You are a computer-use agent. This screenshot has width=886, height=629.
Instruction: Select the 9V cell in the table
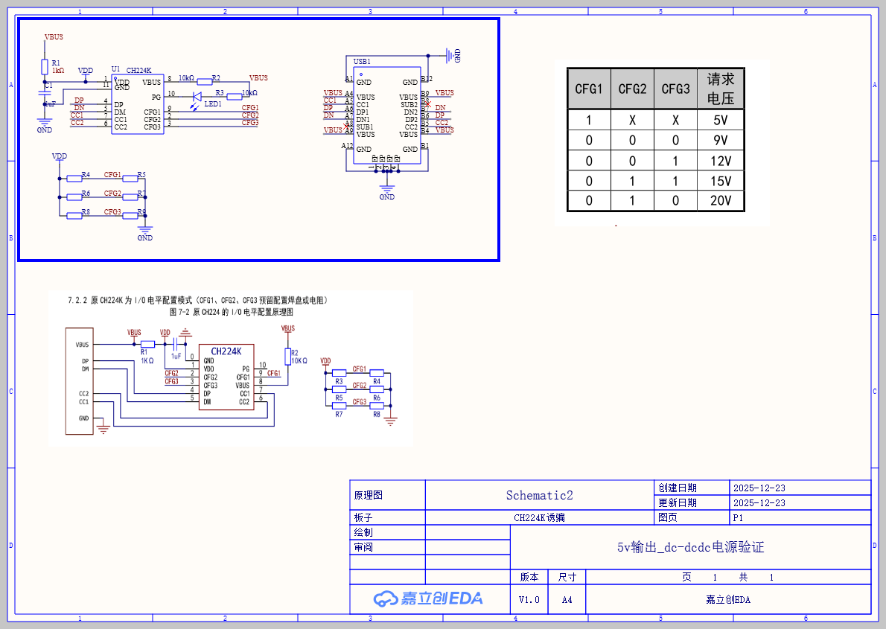coord(721,140)
